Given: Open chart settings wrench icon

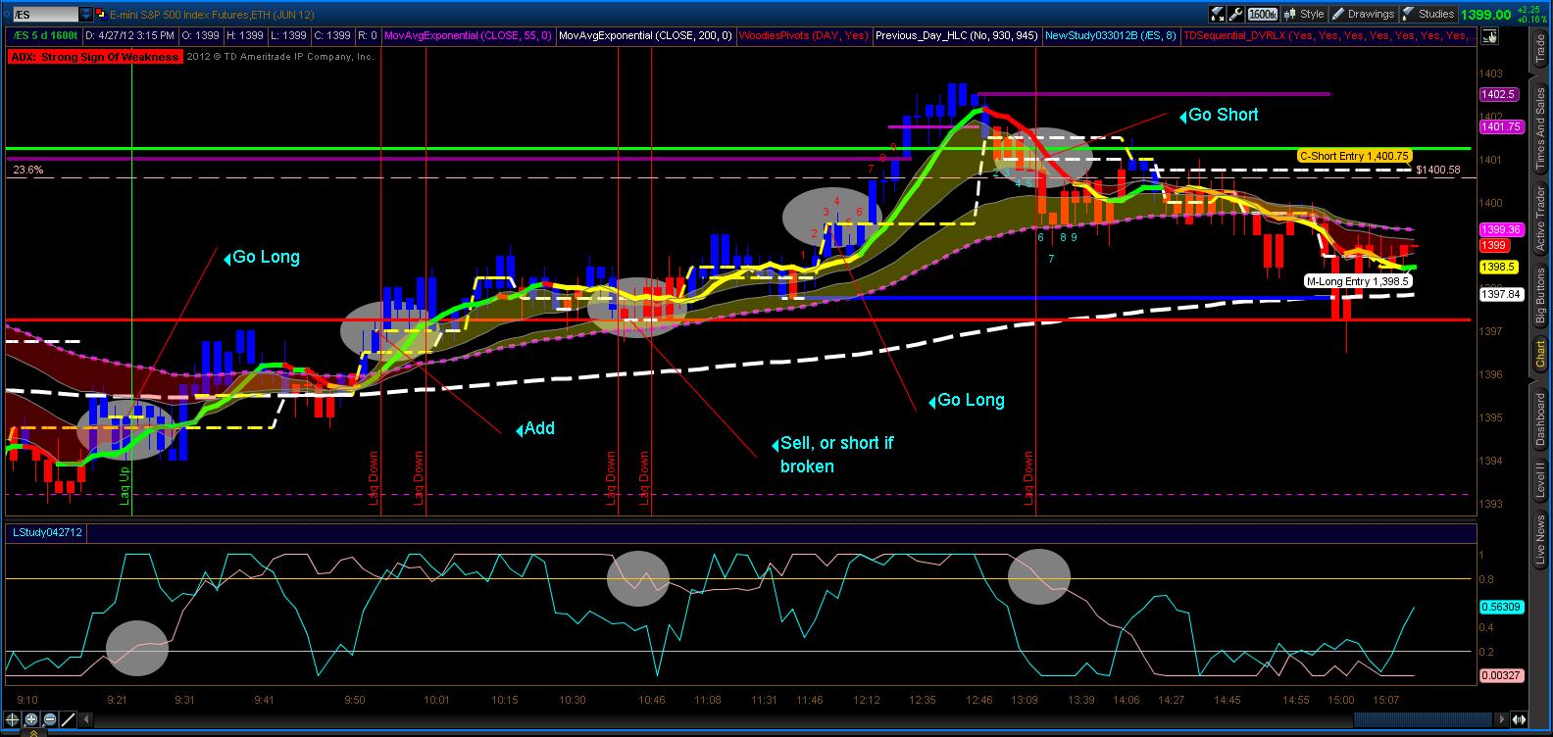Looking at the screenshot, I should [1236, 14].
